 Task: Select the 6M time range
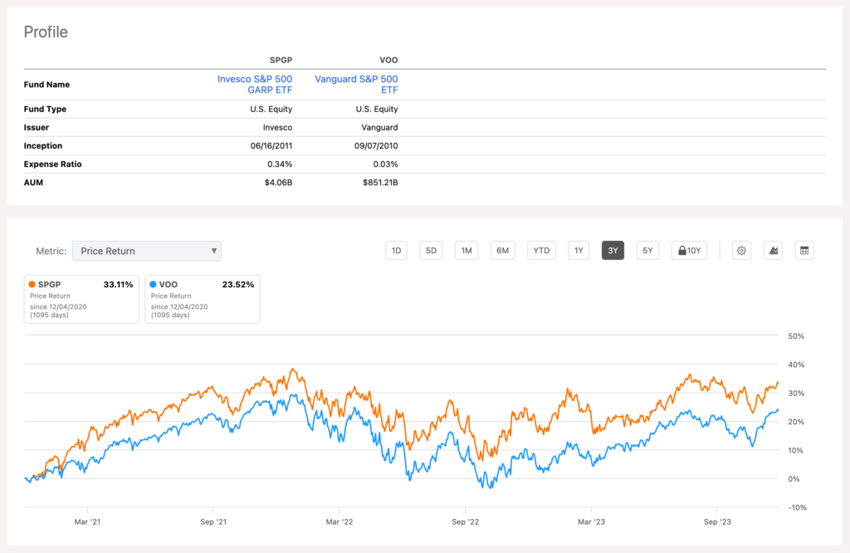(x=502, y=251)
